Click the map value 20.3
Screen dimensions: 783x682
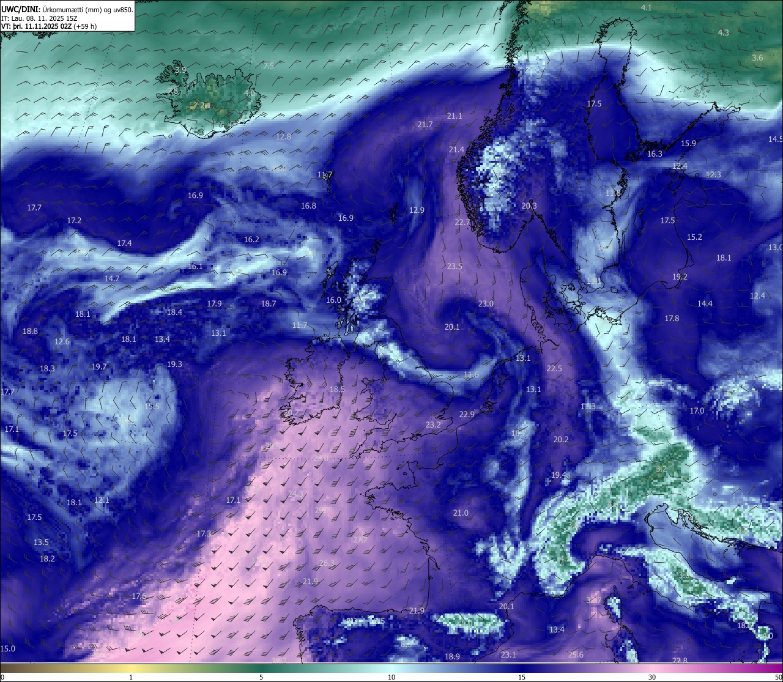[x=529, y=206]
